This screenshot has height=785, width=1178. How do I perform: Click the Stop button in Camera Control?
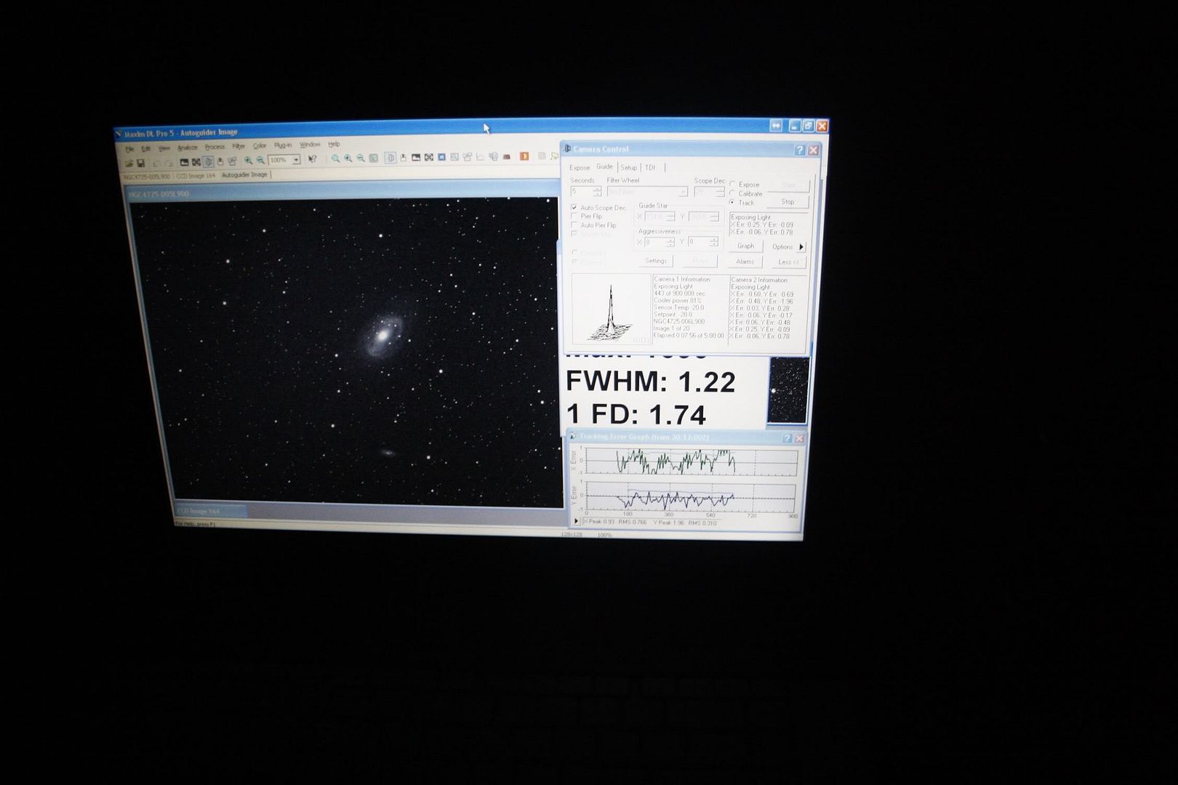(x=788, y=202)
